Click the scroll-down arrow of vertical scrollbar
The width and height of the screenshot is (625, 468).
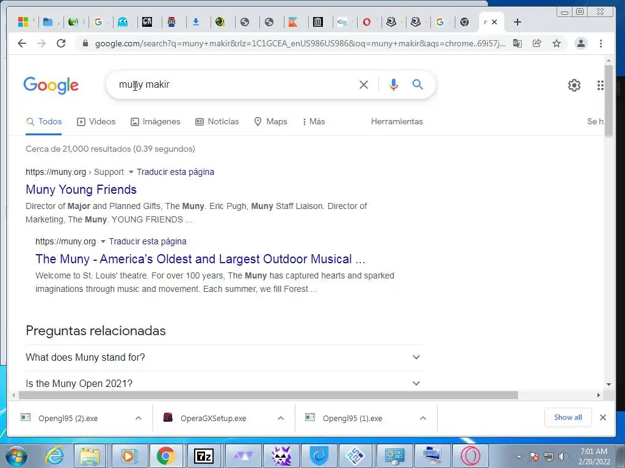point(609,384)
